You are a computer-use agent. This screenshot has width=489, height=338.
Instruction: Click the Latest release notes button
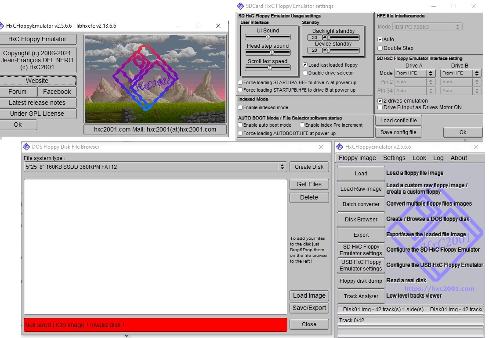tap(37, 103)
